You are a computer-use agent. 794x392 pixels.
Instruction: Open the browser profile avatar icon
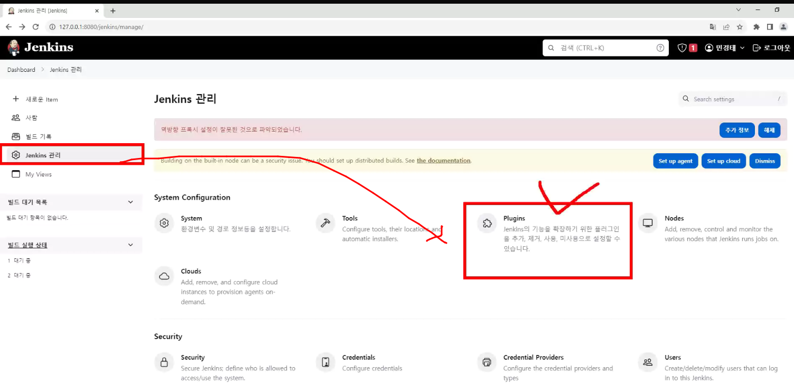coord(783,27)
